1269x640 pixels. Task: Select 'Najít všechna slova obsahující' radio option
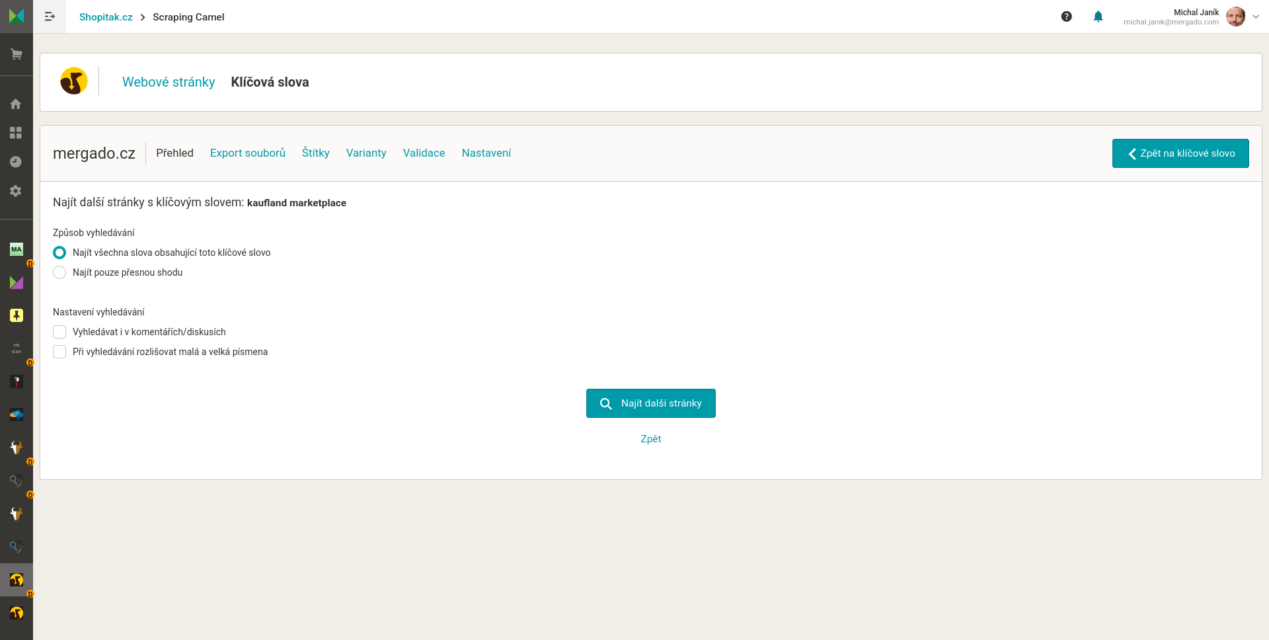click(59, 253)
